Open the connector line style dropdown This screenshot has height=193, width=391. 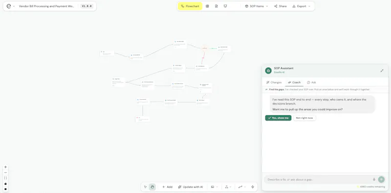point(242,187)
